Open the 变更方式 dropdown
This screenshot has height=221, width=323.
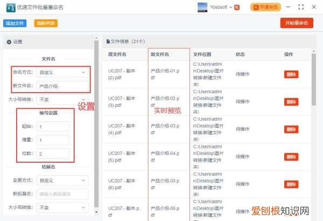(x=62, y=181)
